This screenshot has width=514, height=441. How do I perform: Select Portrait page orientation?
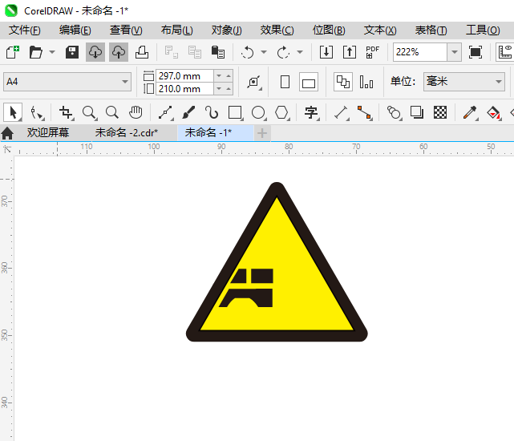(285, 82)
